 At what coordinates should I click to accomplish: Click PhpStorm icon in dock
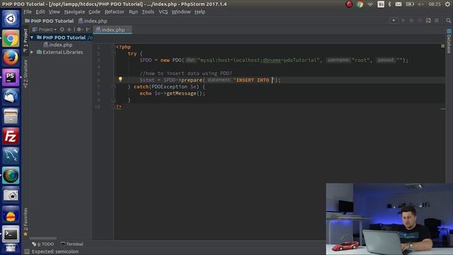[11, 77]
